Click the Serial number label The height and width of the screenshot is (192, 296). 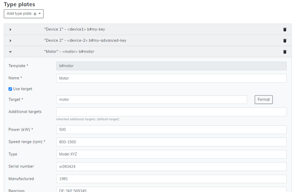[x=21, y=166]
